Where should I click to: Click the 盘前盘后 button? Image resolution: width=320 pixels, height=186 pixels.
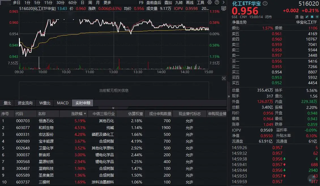154,2
